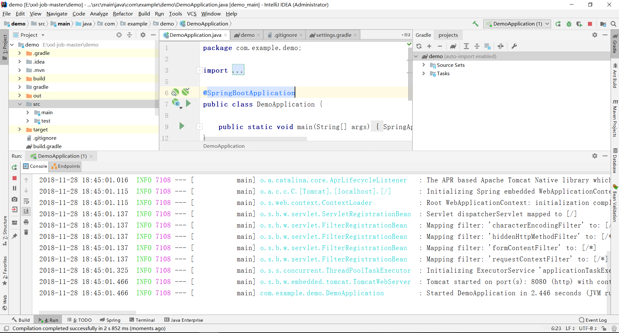The width and height of the screenshot is (619, 333).
Task: Open the VCS menu
Action: 192,14
